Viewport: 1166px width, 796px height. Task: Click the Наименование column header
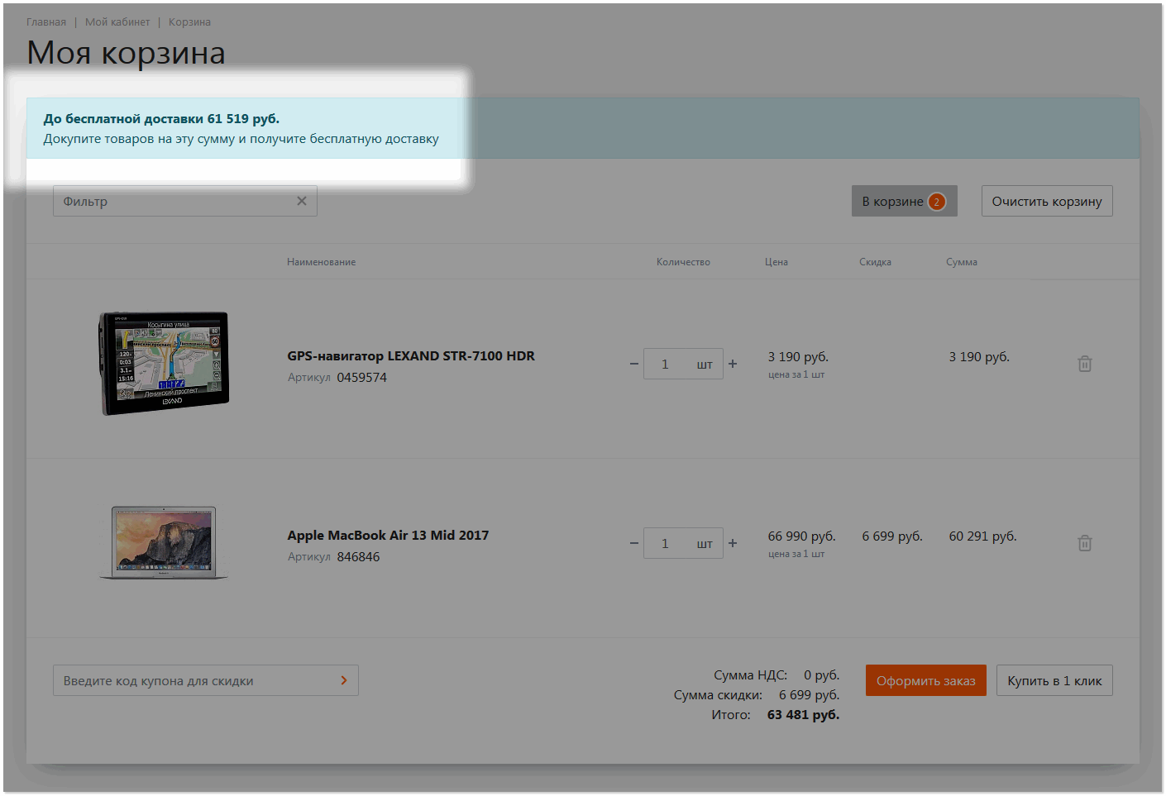pyautogui.click(x=322, y=262)
